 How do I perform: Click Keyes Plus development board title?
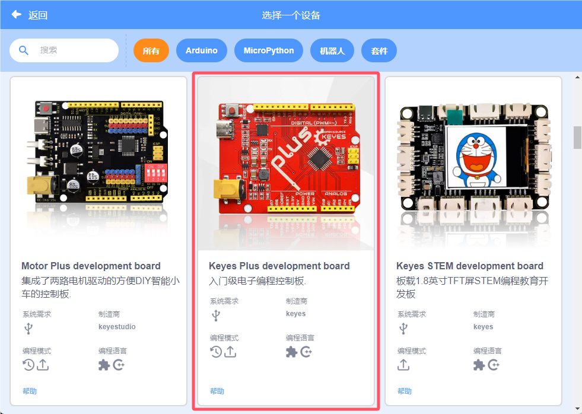pyautogui.click(x=279, y=266)
